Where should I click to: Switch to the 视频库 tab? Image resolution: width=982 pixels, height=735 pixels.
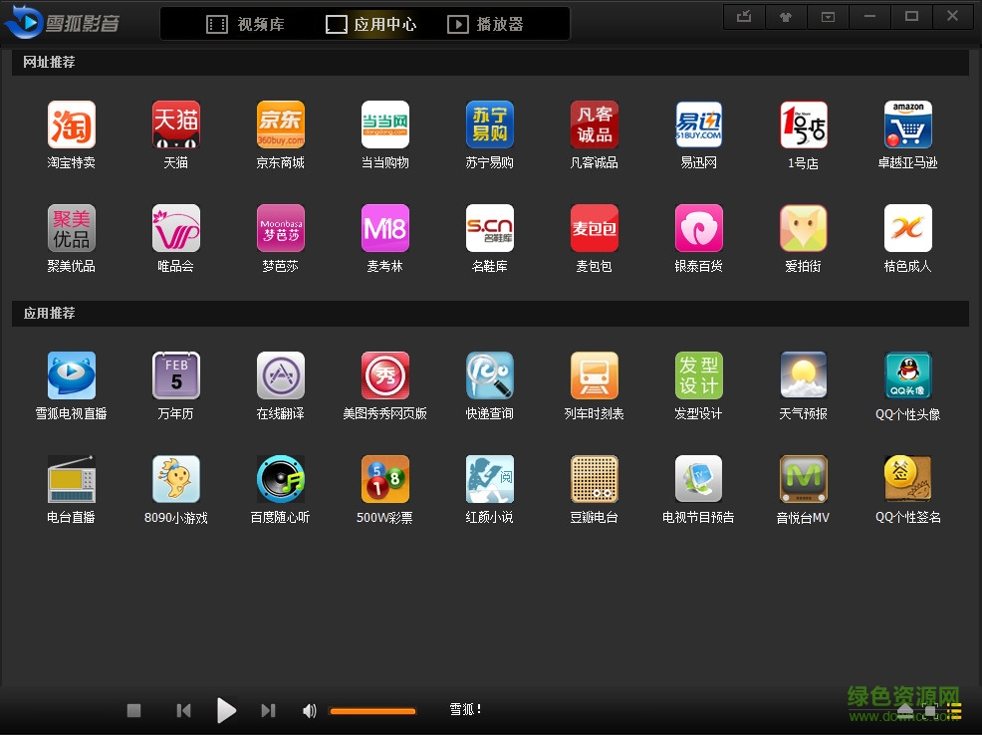(245, 24)
